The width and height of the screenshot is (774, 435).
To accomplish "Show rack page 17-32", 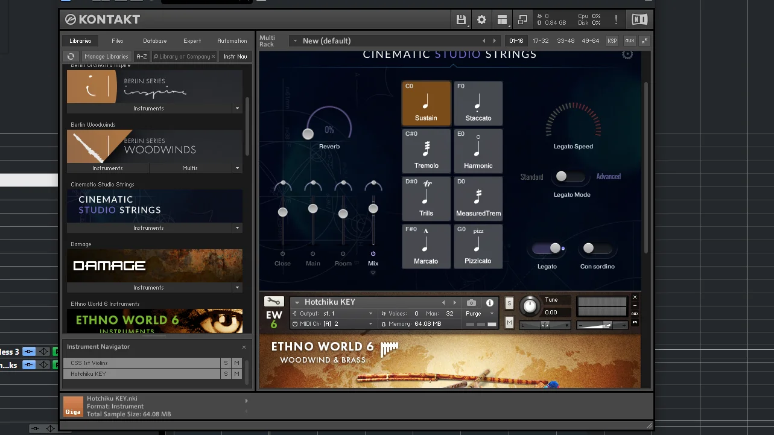I will coord(541,41).
